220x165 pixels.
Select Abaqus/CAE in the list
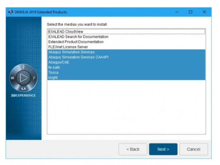pyautogui.click(x=59, y=62)
